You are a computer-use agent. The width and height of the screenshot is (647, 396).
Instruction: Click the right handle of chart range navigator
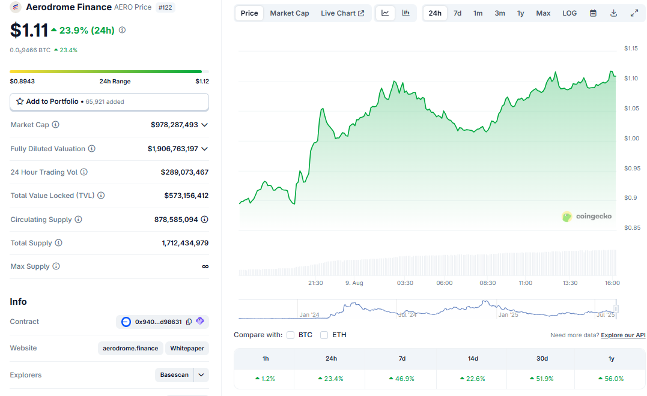616,308
